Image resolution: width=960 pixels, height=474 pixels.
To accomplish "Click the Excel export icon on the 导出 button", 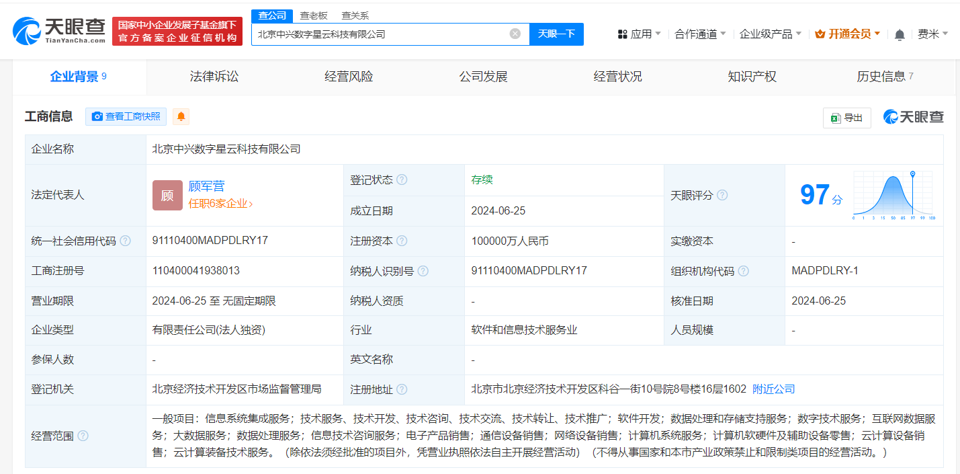I will coord(835,117).
